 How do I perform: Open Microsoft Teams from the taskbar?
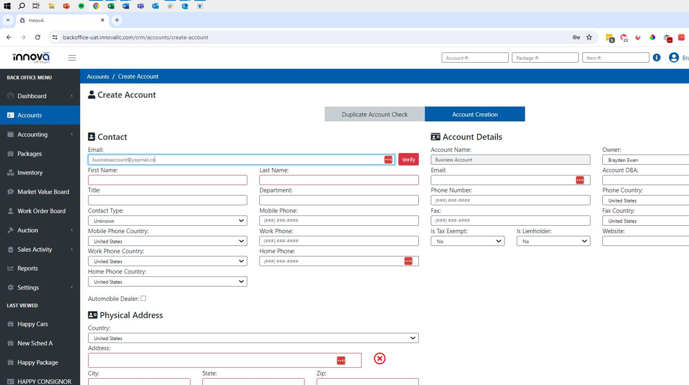[x=141, y=6]
